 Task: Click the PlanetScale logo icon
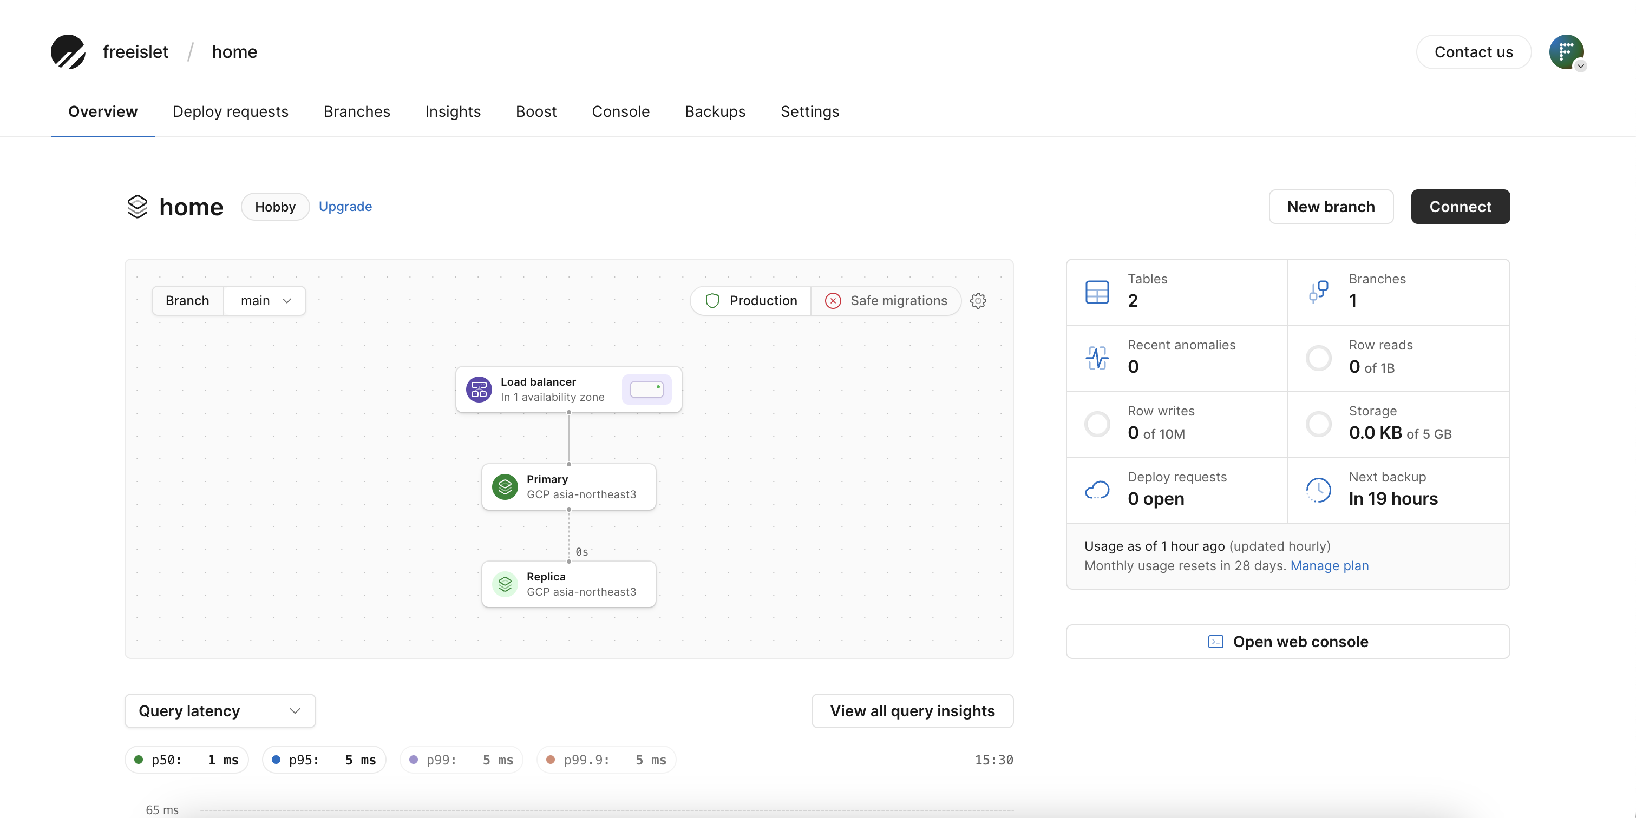click(68, 52)
